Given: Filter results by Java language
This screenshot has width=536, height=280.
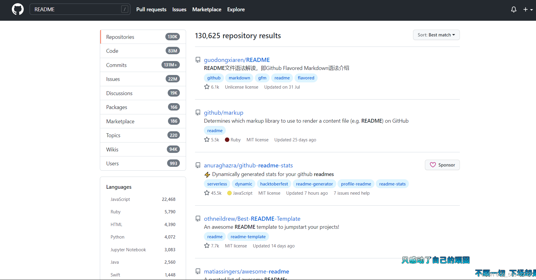Looking at the screenshot, I should (143, 262).
